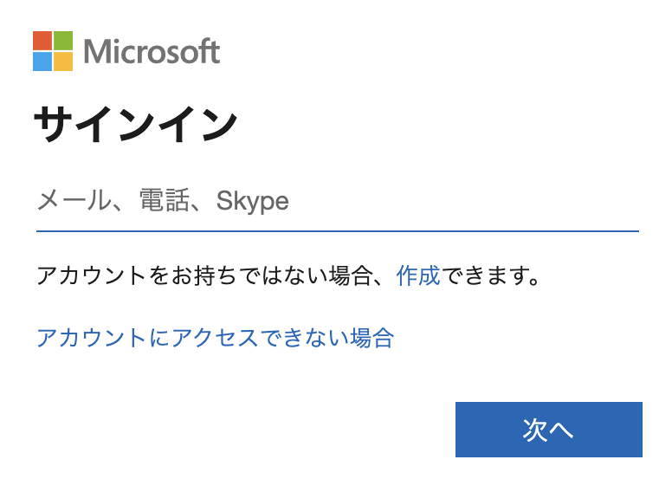Open the アカウントにアクセスできない場合 link

[x=215, y=337]
